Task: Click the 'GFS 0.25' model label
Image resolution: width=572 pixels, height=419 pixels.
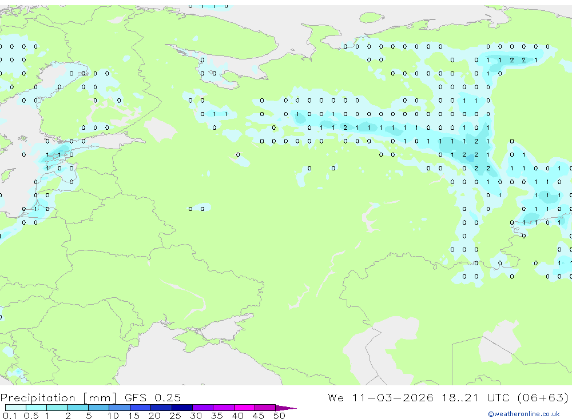Action: [153, 397]
